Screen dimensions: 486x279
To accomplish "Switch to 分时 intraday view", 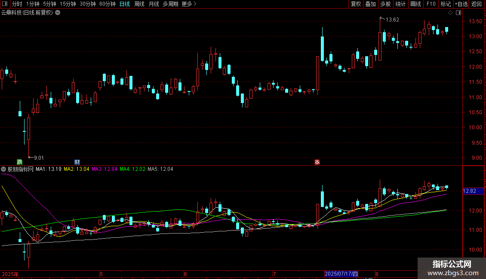I will [17, 4].
